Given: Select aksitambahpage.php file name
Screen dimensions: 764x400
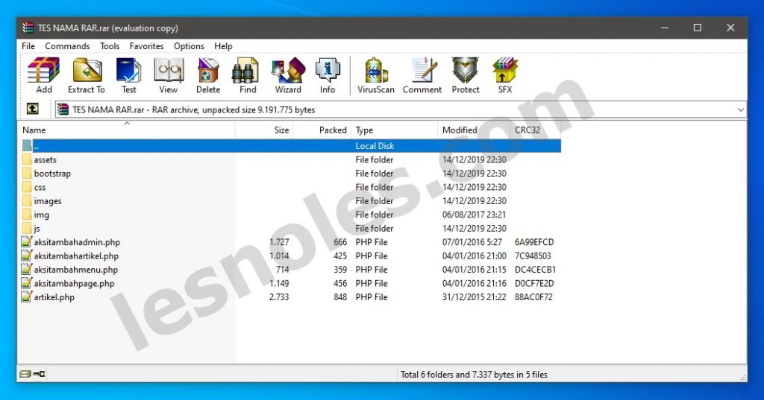Looking at the screenshot, I should coord(74,283).
